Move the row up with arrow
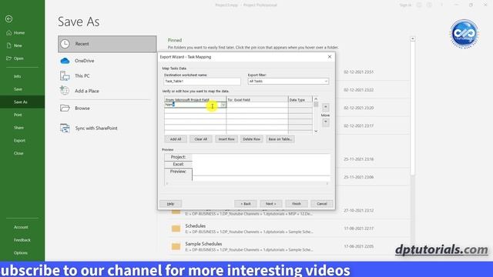 pyautogui.click(x=325, y=107)
